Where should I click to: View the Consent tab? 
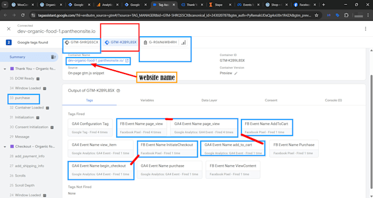coord(271,100)
